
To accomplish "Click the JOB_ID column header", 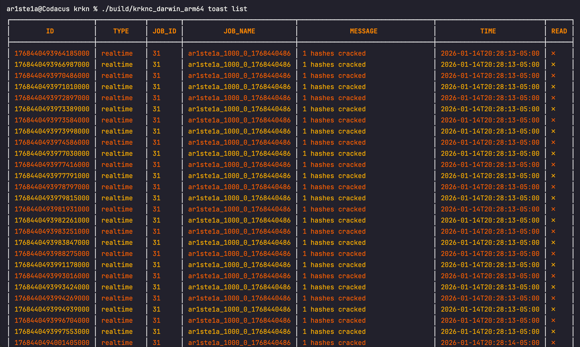I will click(164, 31).
